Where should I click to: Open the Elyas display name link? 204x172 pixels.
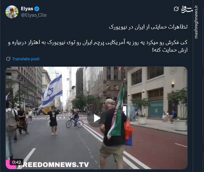[x=27, y=9]
